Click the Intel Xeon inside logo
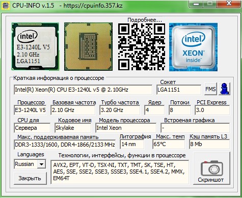 193,47
